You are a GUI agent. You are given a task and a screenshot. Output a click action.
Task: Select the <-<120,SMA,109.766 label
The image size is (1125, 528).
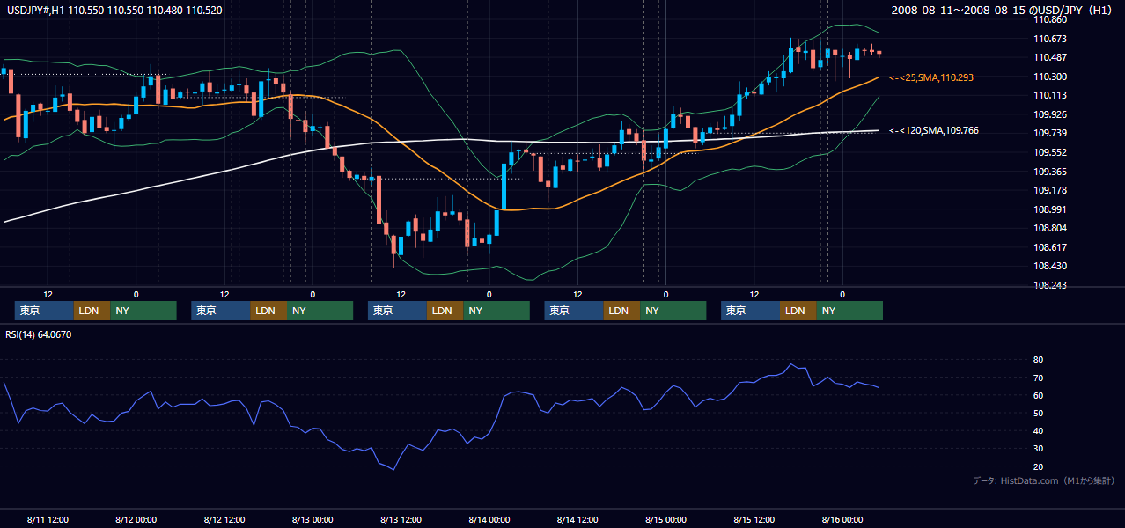pyautogui.click(x=934, y=130)
